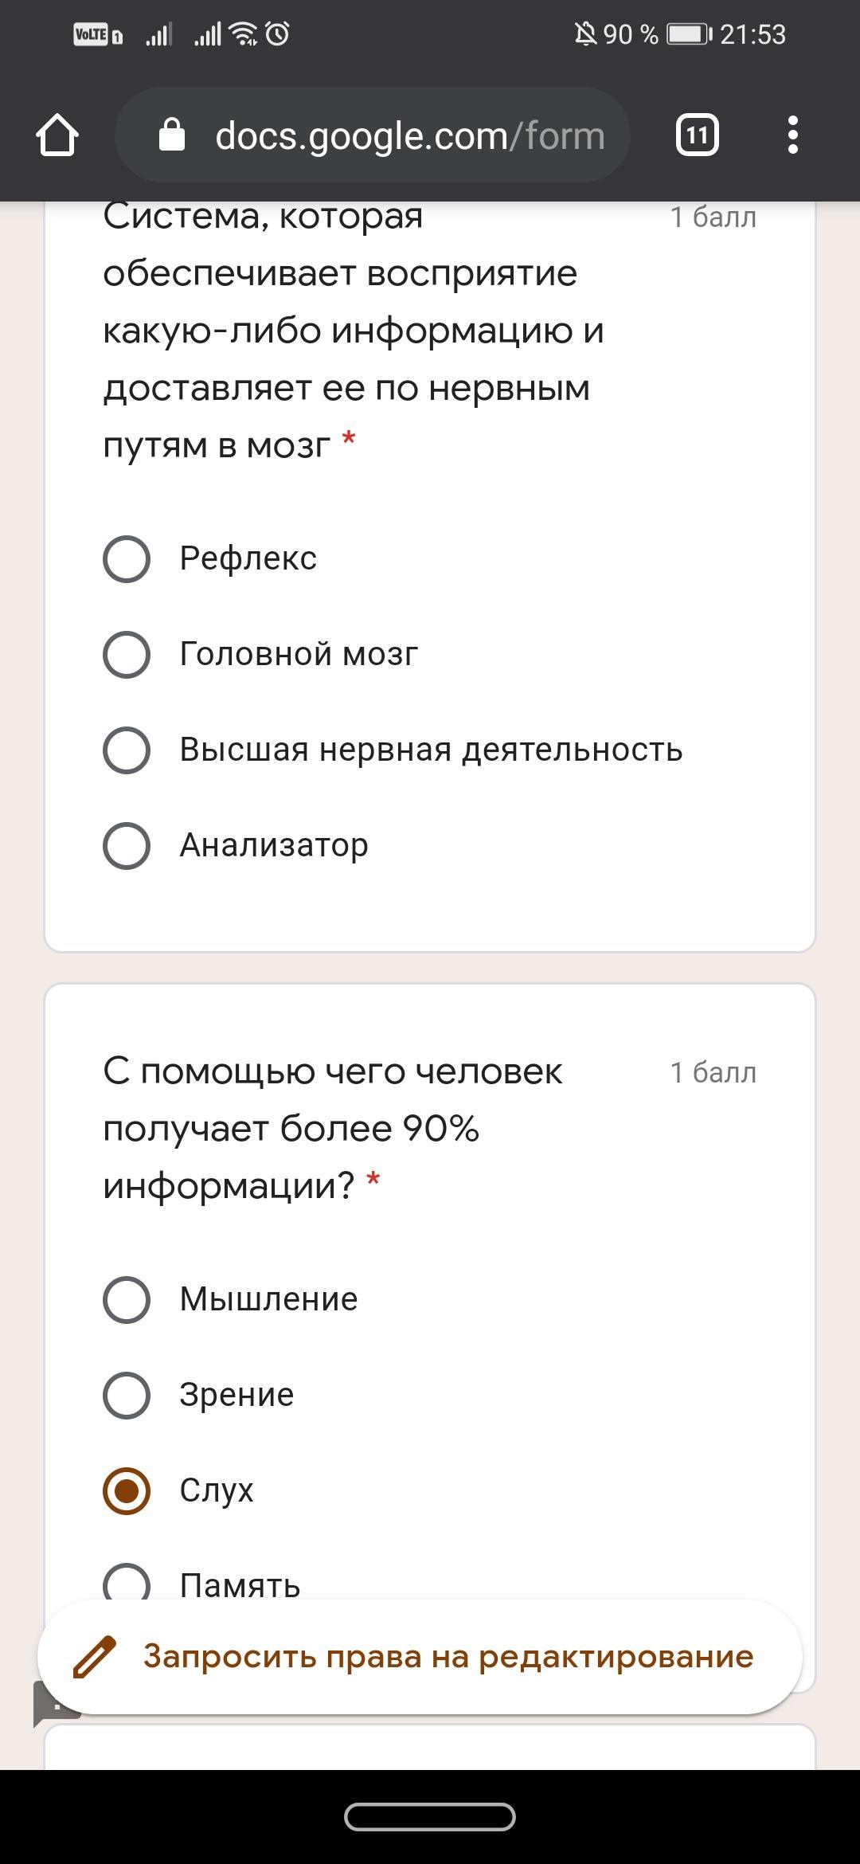Tap the navigation home pill
Screen dimensions: 860x1864
430,1817
